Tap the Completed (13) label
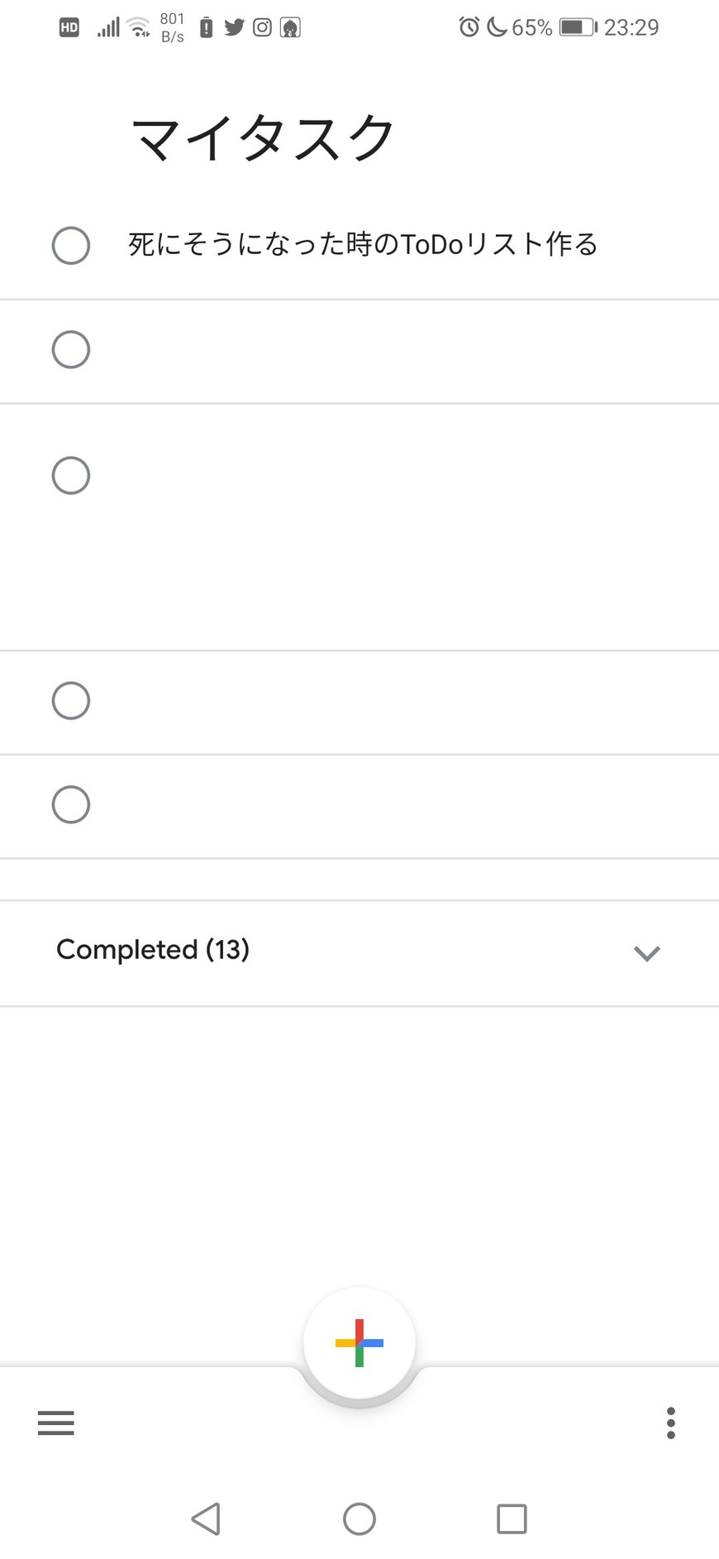Screen dimensions: 719x1559 (153, 950)
